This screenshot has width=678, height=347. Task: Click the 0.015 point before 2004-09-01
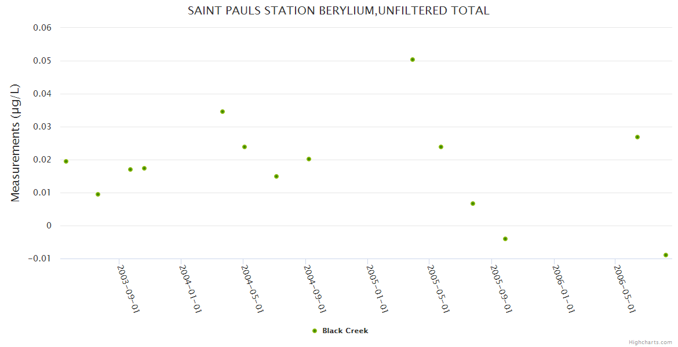(x=276, y=176)
